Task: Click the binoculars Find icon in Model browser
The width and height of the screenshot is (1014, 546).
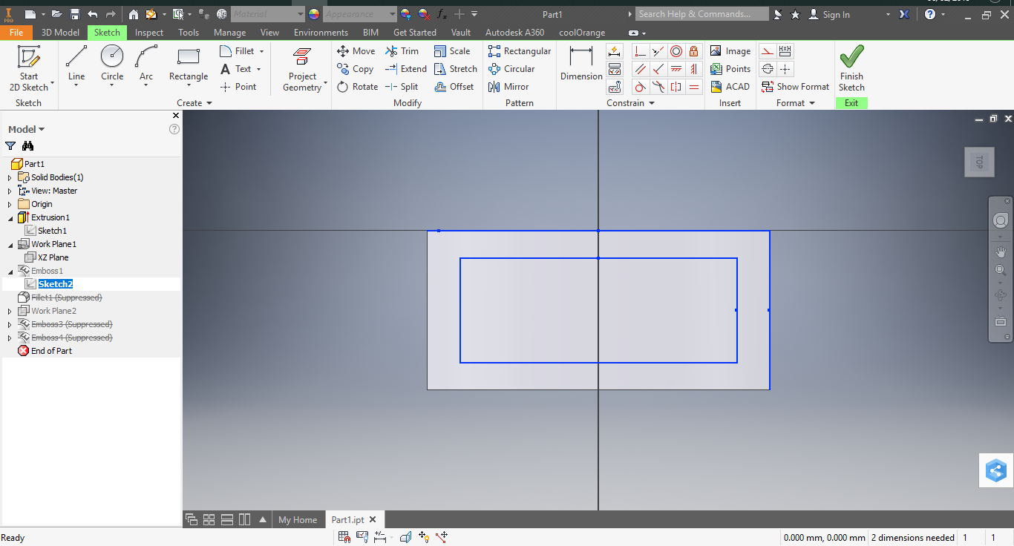Action: point(28,146)
